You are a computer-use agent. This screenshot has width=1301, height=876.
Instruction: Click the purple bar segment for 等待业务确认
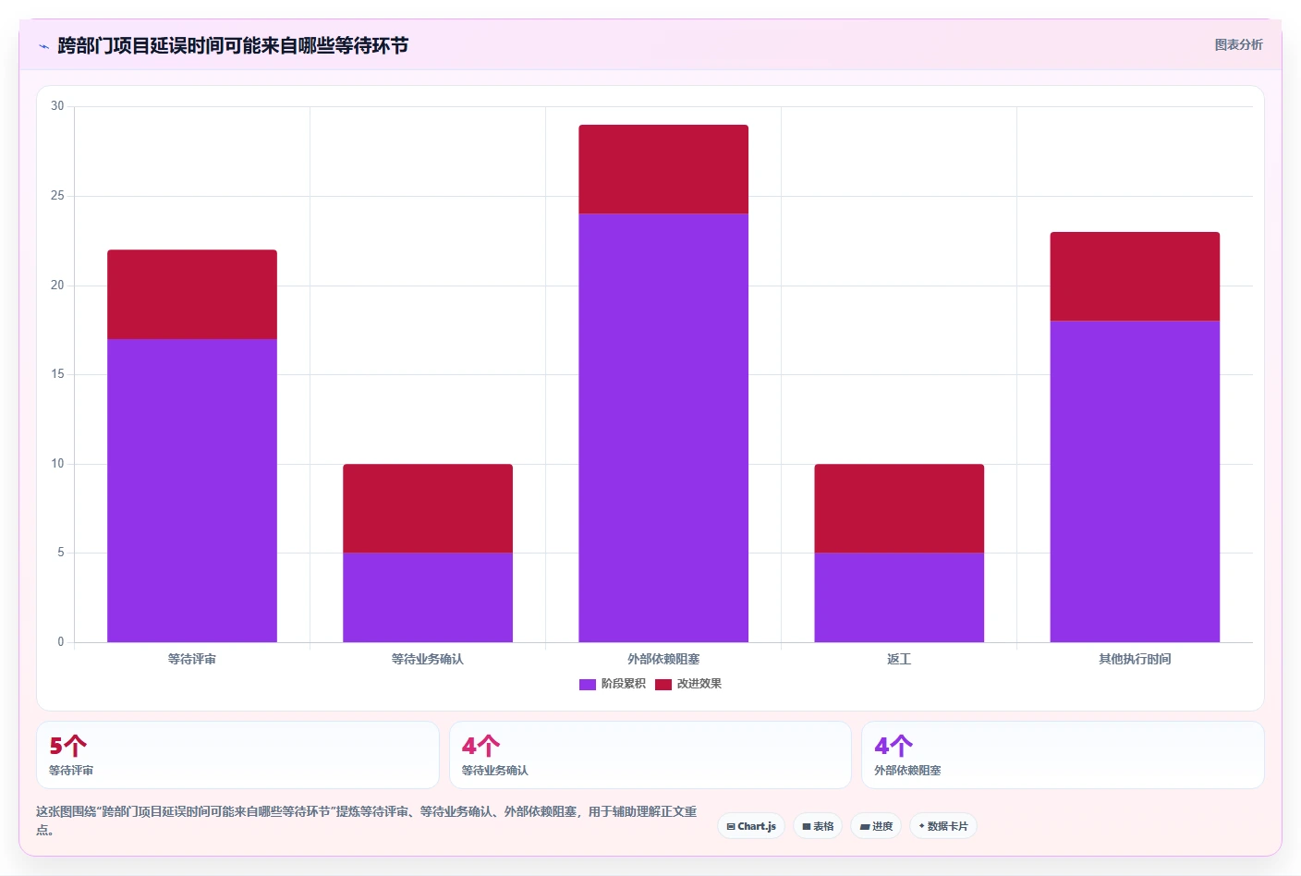428,598
